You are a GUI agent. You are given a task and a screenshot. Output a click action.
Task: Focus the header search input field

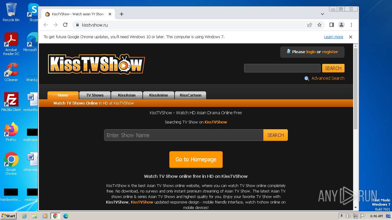pos(282,68)
